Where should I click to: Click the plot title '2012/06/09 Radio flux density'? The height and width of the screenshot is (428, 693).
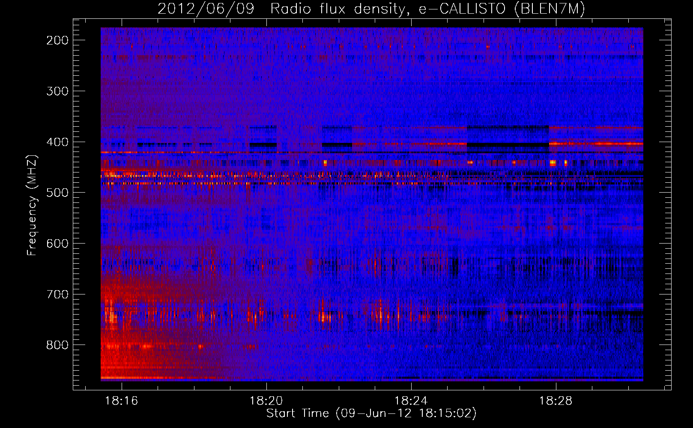[x=371, y=9]
